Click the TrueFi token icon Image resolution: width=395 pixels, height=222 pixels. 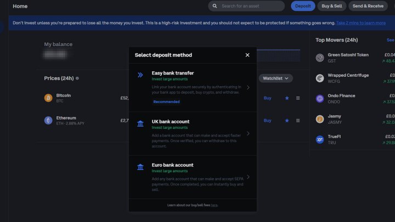pyautogui.click(x=320, y=139)
